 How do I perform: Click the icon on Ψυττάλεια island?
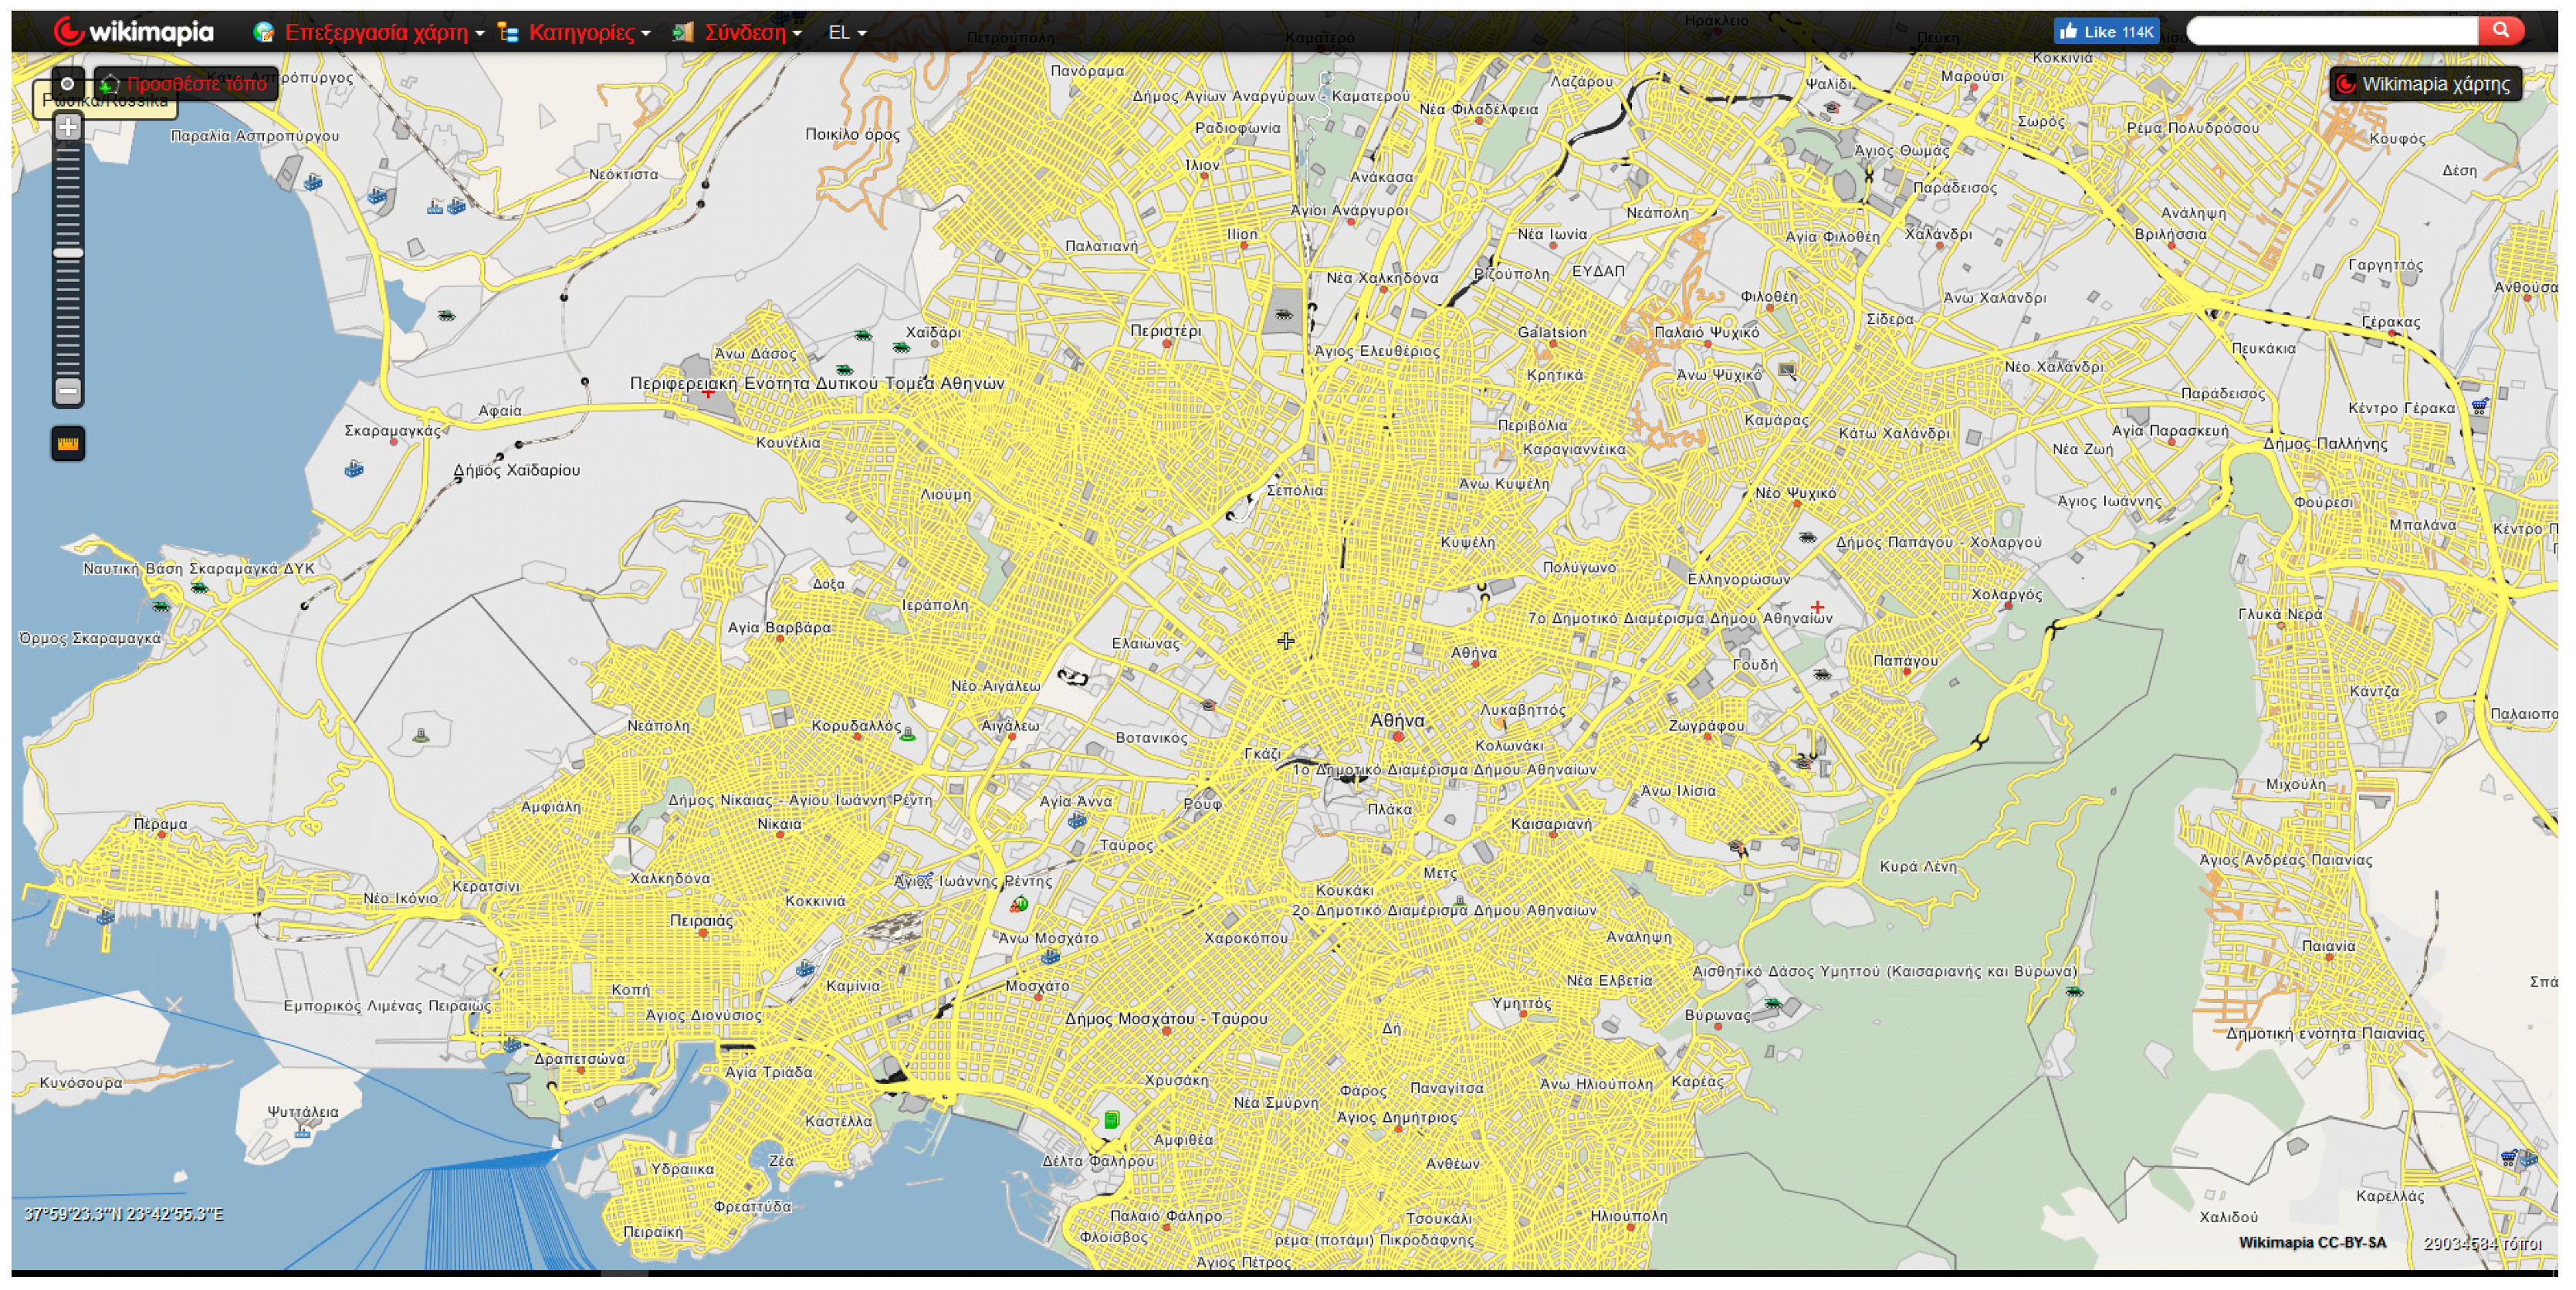point(303,1131)
